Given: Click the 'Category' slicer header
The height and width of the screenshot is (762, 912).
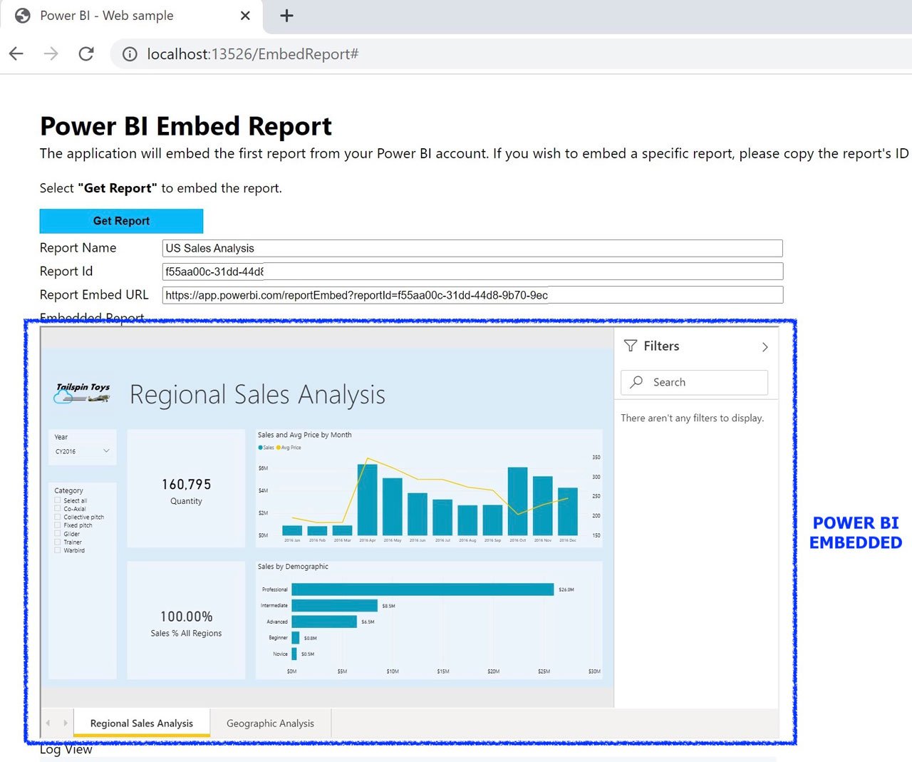Looking at the screenshot, I should coord(68,490).
